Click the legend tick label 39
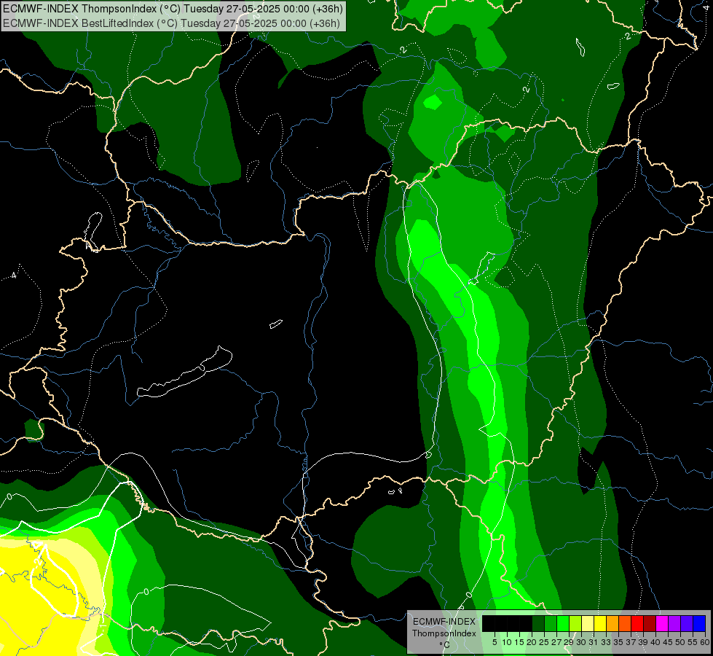713x656 pixels. coord(643,642)
